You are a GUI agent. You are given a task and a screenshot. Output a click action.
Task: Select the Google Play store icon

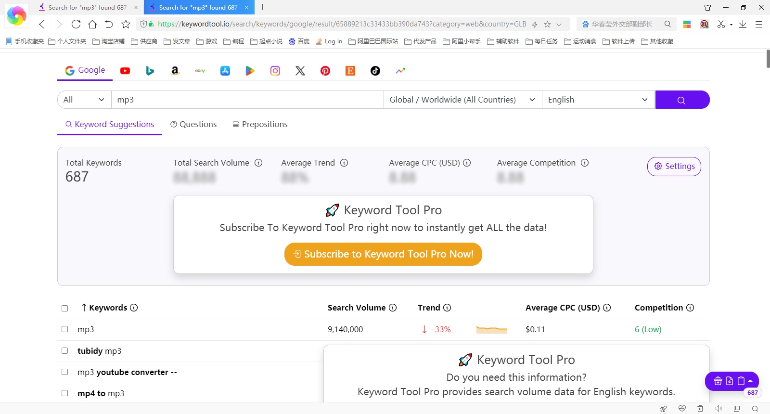click(250, 71)
